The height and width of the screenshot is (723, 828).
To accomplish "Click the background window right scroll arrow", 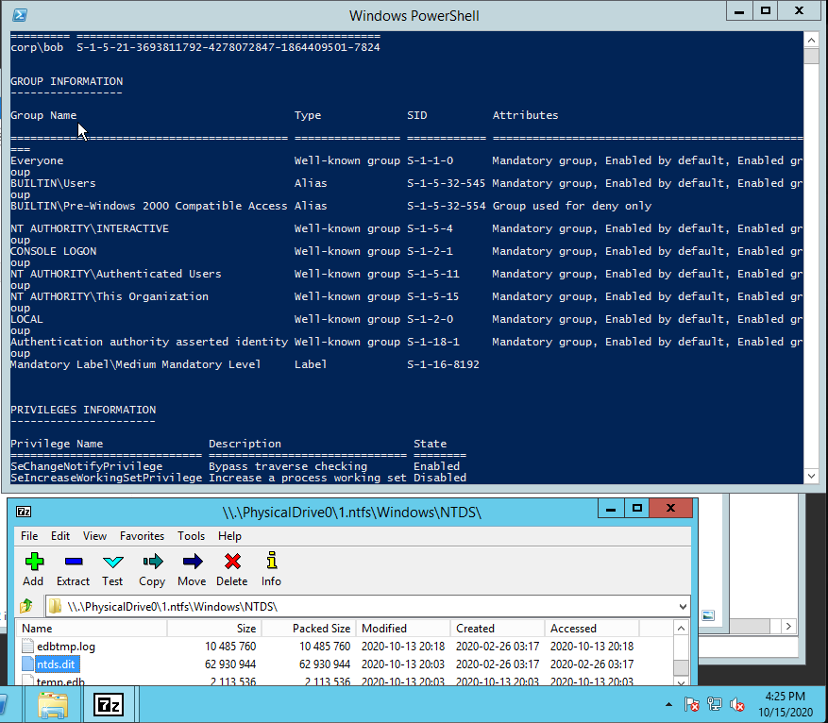I will [x=788, y=627].
